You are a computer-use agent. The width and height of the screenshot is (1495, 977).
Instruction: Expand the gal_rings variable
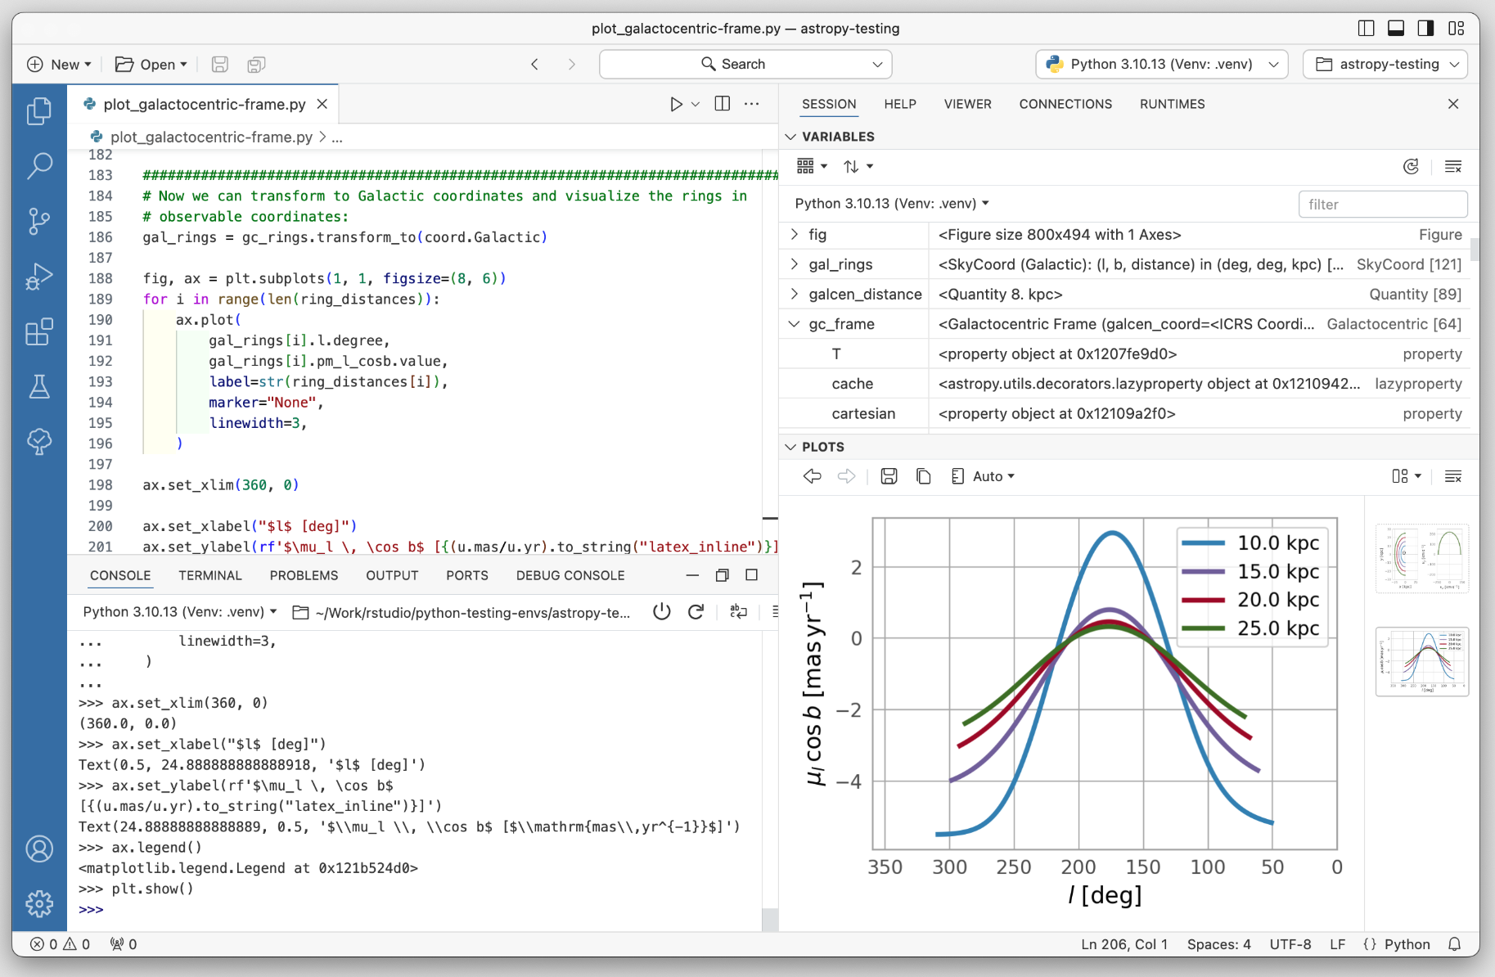click(794, 264)
